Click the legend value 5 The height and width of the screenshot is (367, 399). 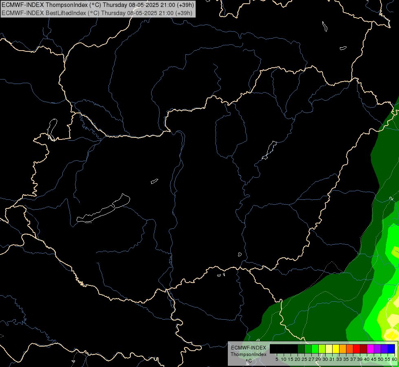[277, 359]
